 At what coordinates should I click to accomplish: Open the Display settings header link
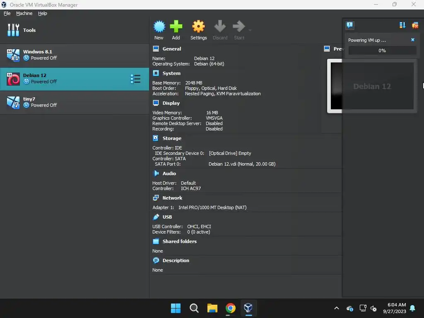tap(171, 103)
